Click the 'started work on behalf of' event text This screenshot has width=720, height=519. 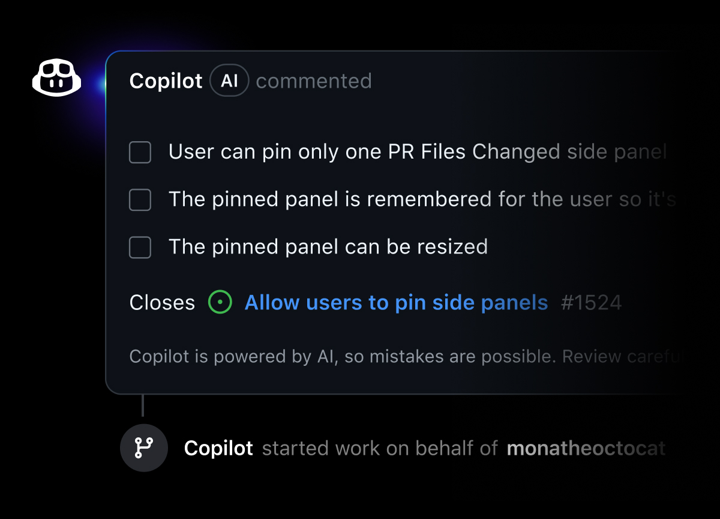(x=379, y=448)
